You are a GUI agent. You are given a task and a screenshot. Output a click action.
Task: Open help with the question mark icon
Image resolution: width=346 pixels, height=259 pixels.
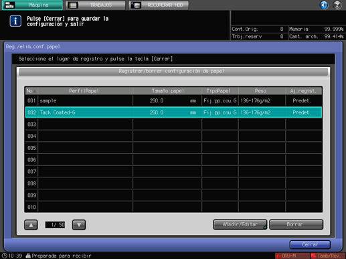click(337, 5)
